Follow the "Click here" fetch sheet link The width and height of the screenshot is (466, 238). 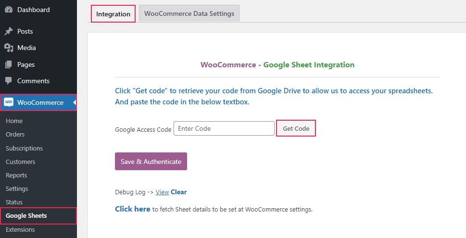click(x=133, y=209)
